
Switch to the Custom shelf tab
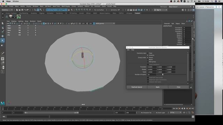137,13
